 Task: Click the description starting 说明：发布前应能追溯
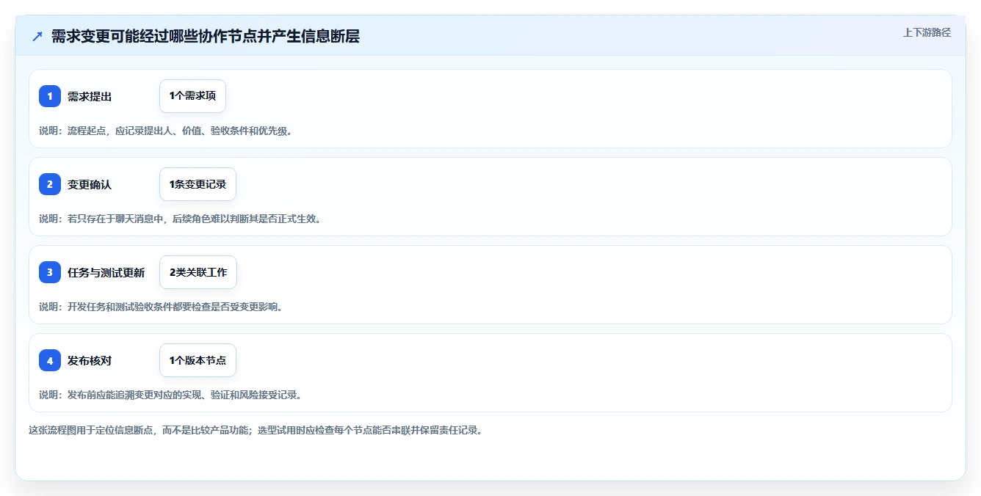coord(170,395)
